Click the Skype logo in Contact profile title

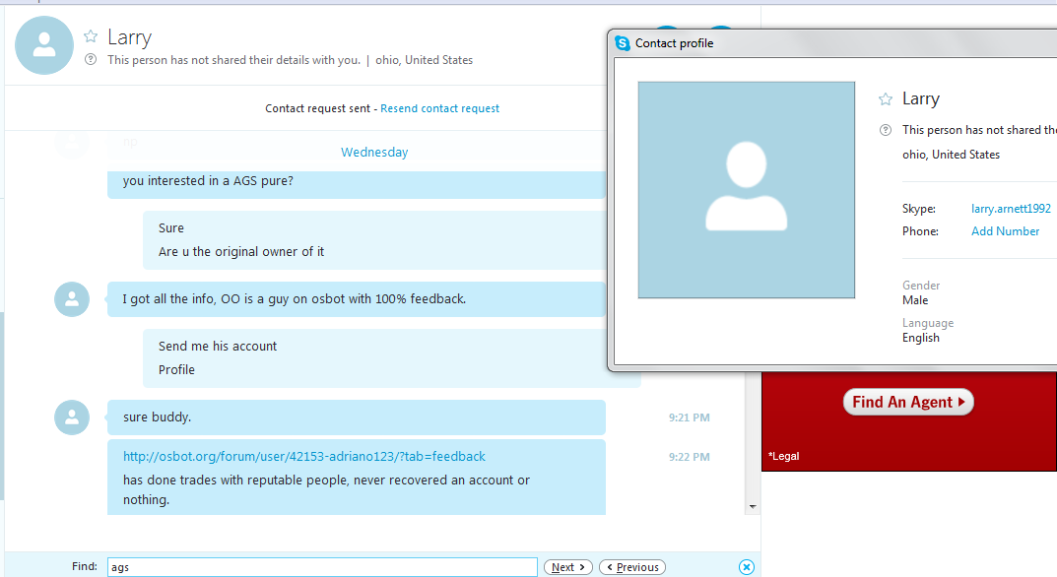623,43
